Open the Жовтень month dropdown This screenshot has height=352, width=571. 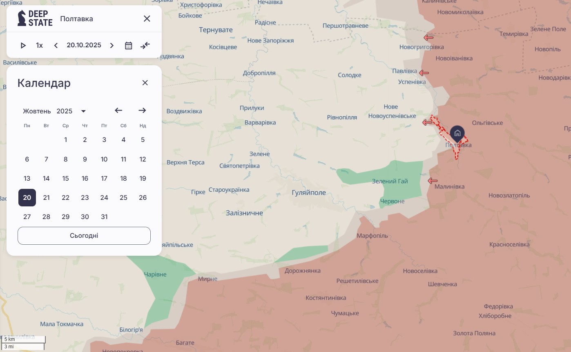[37, 111]
